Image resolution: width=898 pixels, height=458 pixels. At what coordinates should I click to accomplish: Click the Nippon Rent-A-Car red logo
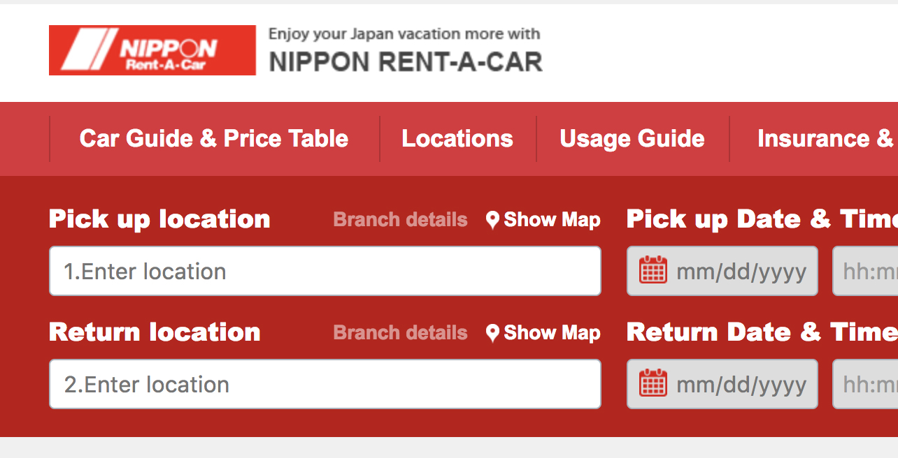pyautogui.click(x=152, y=50)
